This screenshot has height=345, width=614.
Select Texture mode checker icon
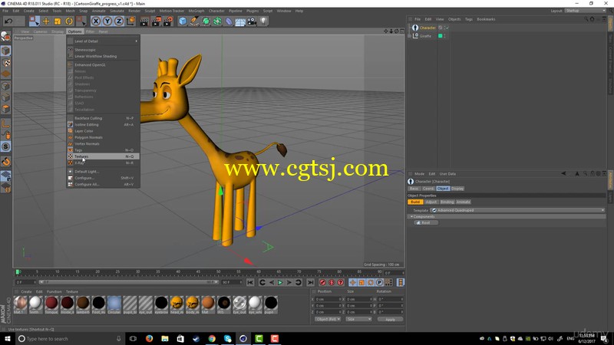(6, 63)
